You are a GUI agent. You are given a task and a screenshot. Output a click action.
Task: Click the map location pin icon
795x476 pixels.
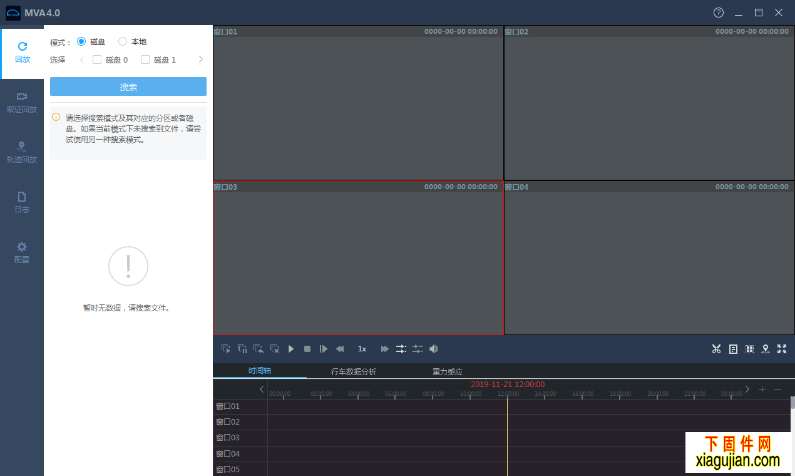coord(766,349)
